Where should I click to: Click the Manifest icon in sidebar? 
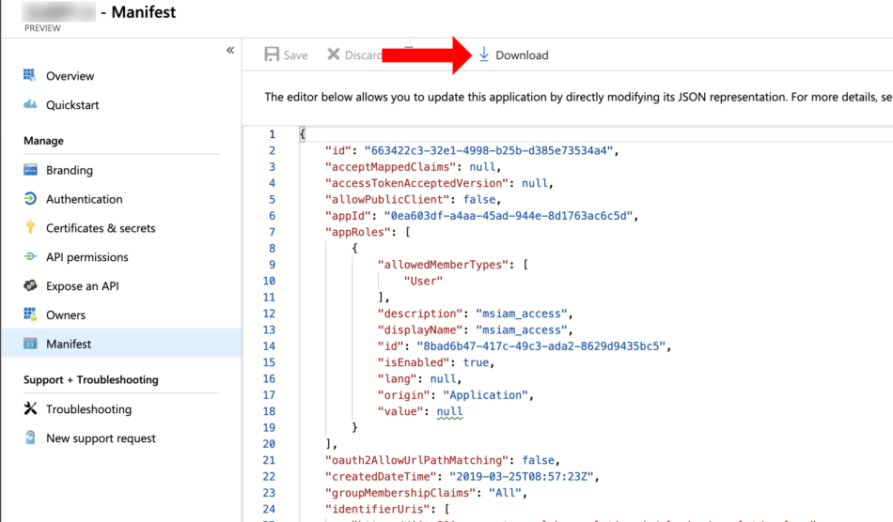click(30, 344)
